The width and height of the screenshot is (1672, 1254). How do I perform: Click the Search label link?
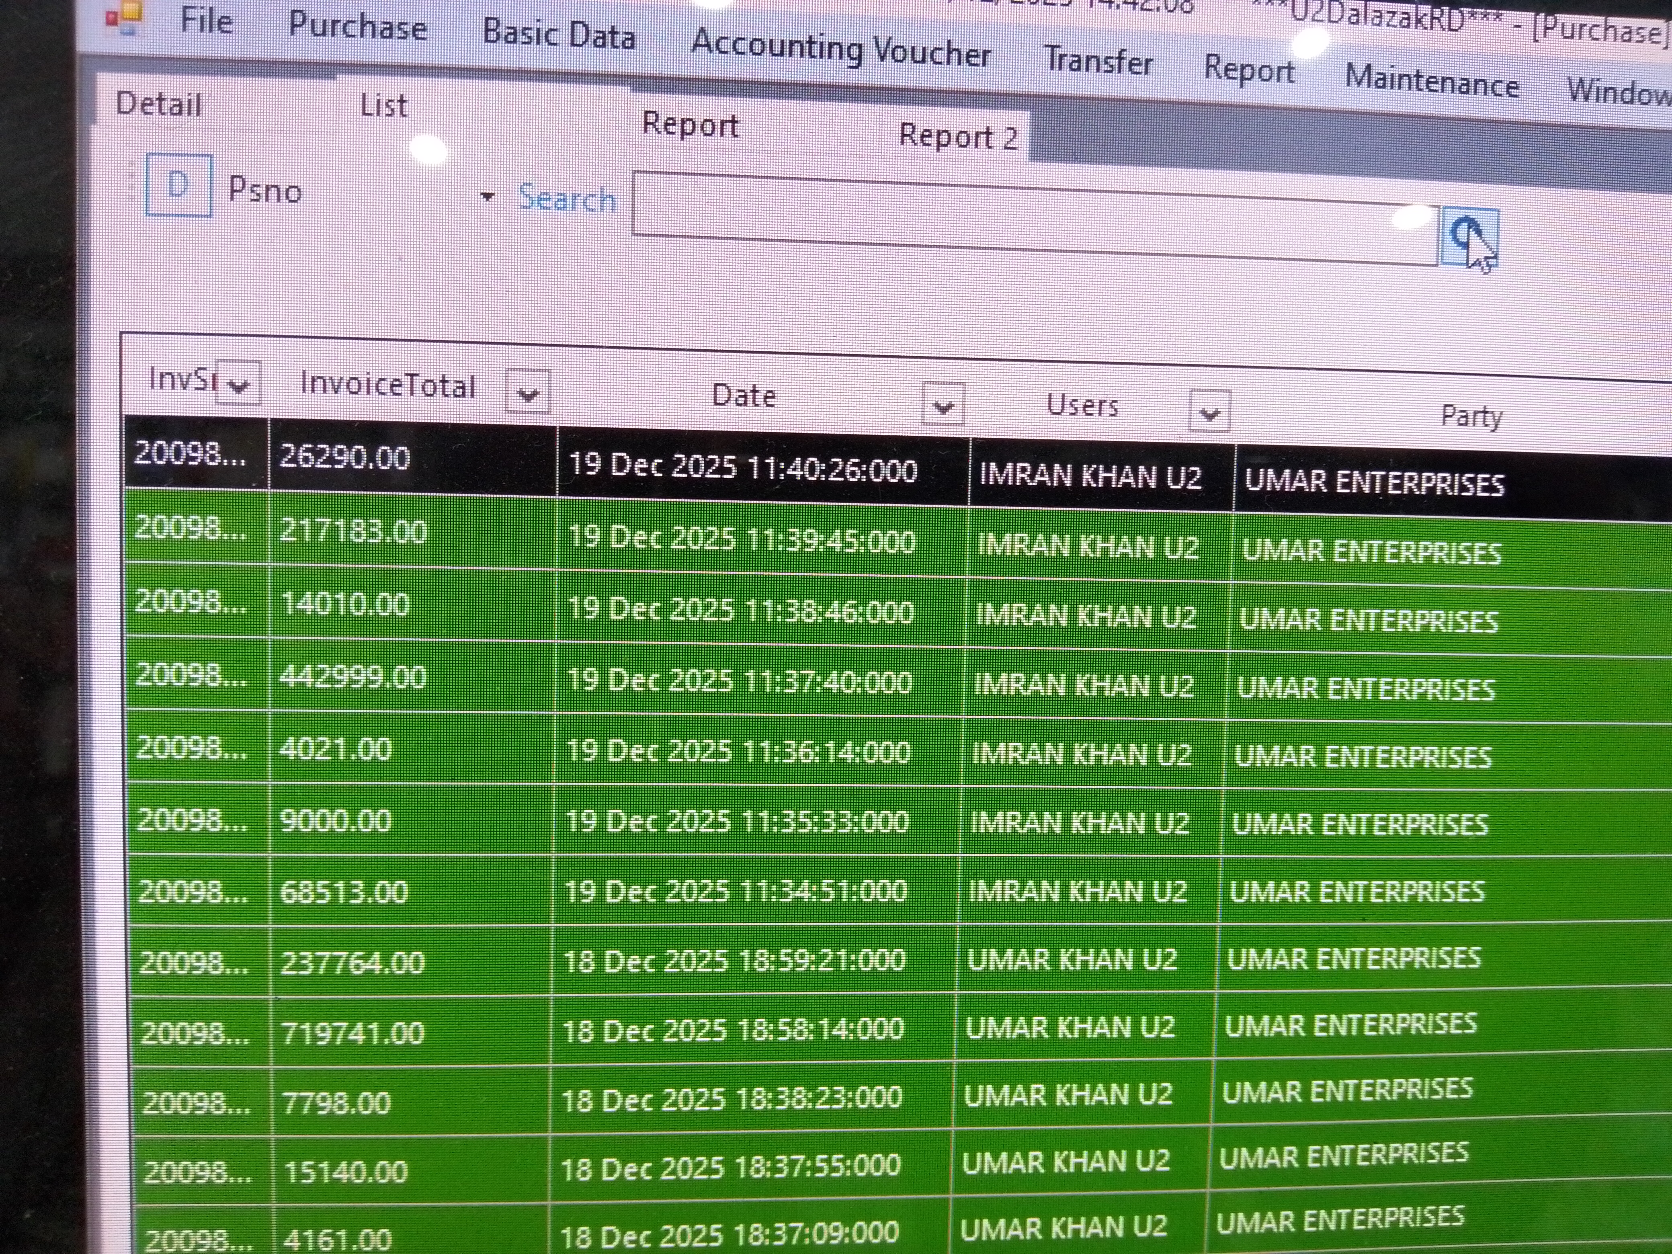(x=567, y=199)
